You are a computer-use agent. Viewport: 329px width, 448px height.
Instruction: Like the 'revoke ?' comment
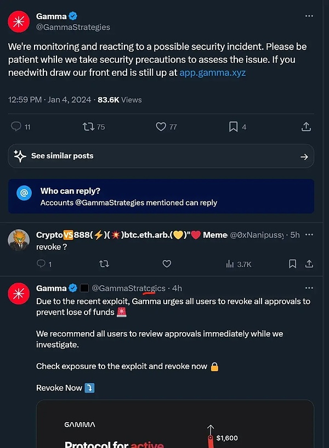point(167,264)
